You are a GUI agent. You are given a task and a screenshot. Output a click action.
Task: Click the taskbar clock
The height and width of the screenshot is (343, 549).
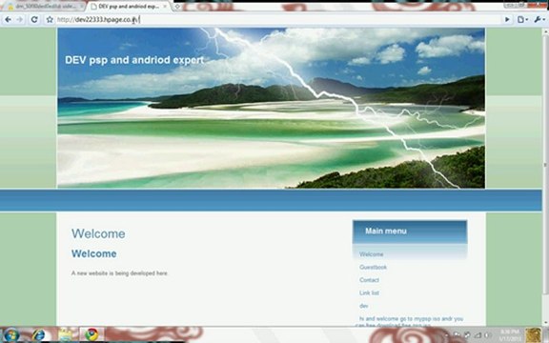coord(510,335)
